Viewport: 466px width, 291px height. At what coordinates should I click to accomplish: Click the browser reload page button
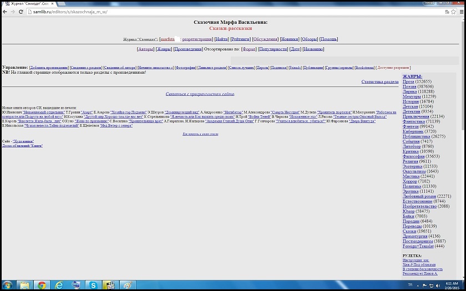click(21, 11)
